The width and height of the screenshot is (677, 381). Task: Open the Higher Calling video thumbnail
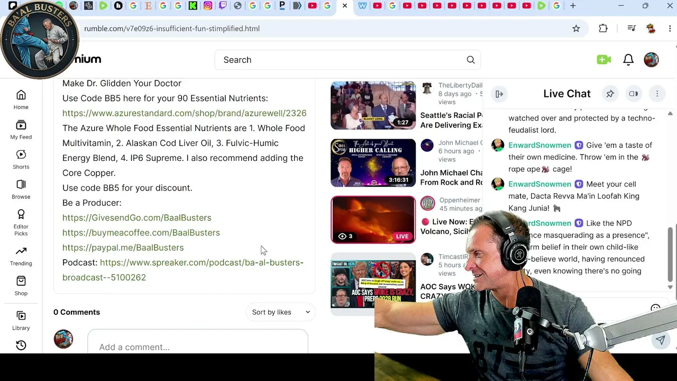click(x=373, y=163)
